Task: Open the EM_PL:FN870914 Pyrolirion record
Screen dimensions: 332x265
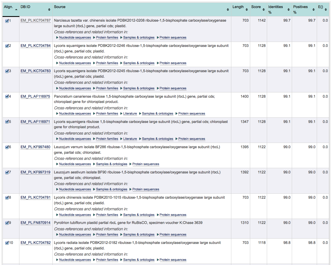Action: [35, 223]
